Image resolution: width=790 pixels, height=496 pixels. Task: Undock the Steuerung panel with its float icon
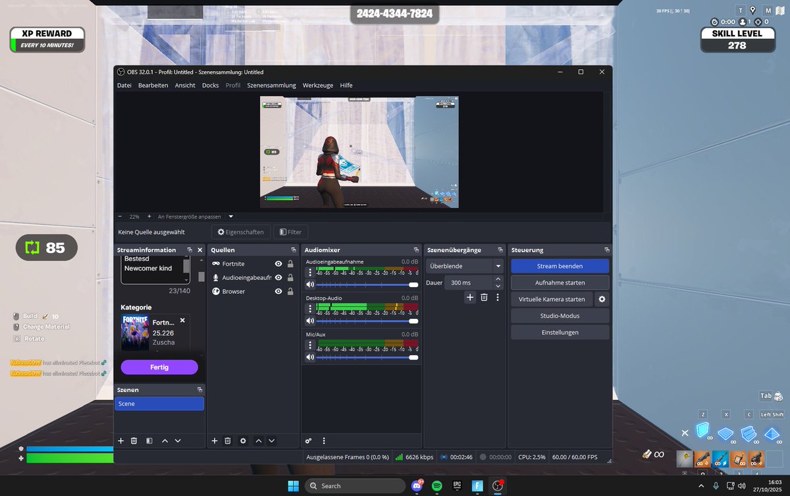(606, 250)
